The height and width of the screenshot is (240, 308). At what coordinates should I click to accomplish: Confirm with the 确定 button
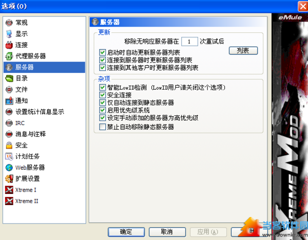(x=126, y=232)
